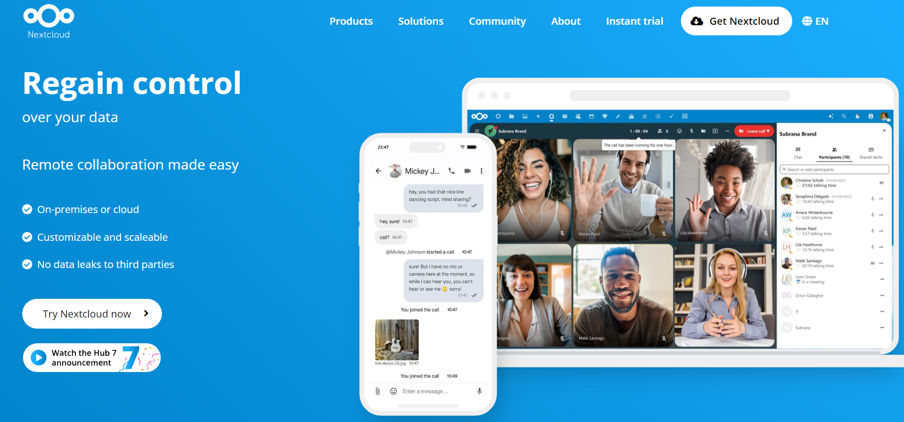
Task: Open options for Seraphina Delgado
Action: (x=881, y=199)
